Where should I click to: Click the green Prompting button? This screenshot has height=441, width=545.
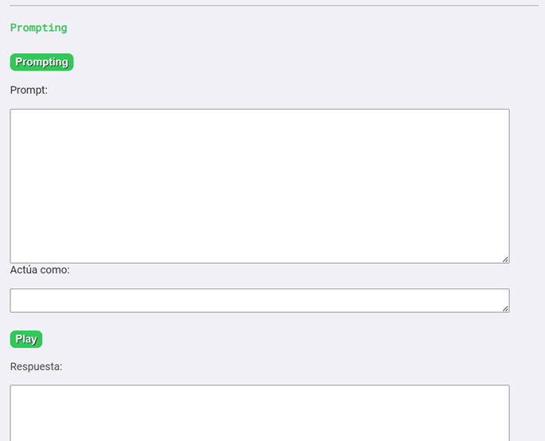41,62
